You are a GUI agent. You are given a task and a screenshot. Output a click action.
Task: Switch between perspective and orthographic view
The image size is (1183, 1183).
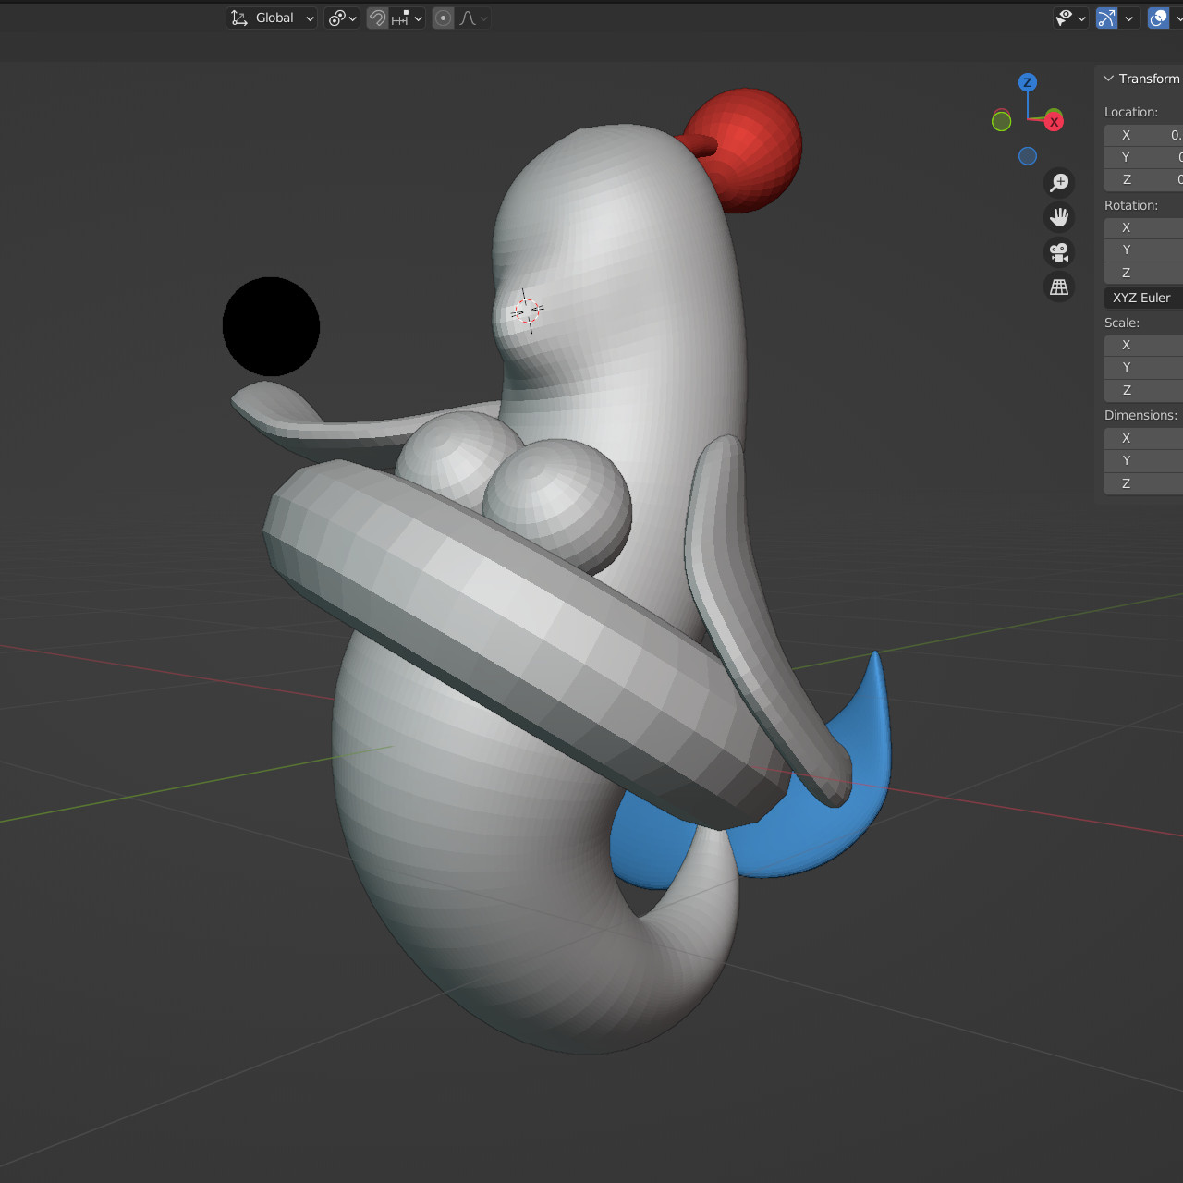(x=1059, y=287)
